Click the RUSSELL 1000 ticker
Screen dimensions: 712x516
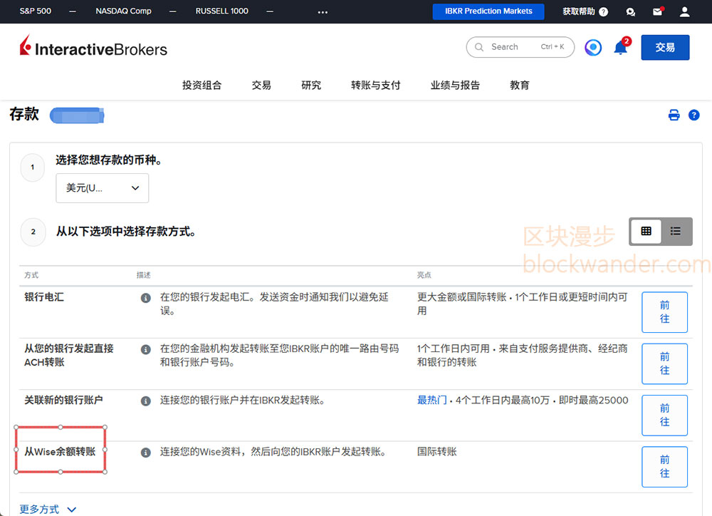(222, 11)
